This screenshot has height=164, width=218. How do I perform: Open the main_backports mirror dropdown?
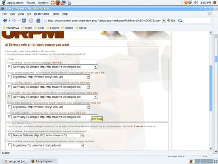tap(51, 107)
